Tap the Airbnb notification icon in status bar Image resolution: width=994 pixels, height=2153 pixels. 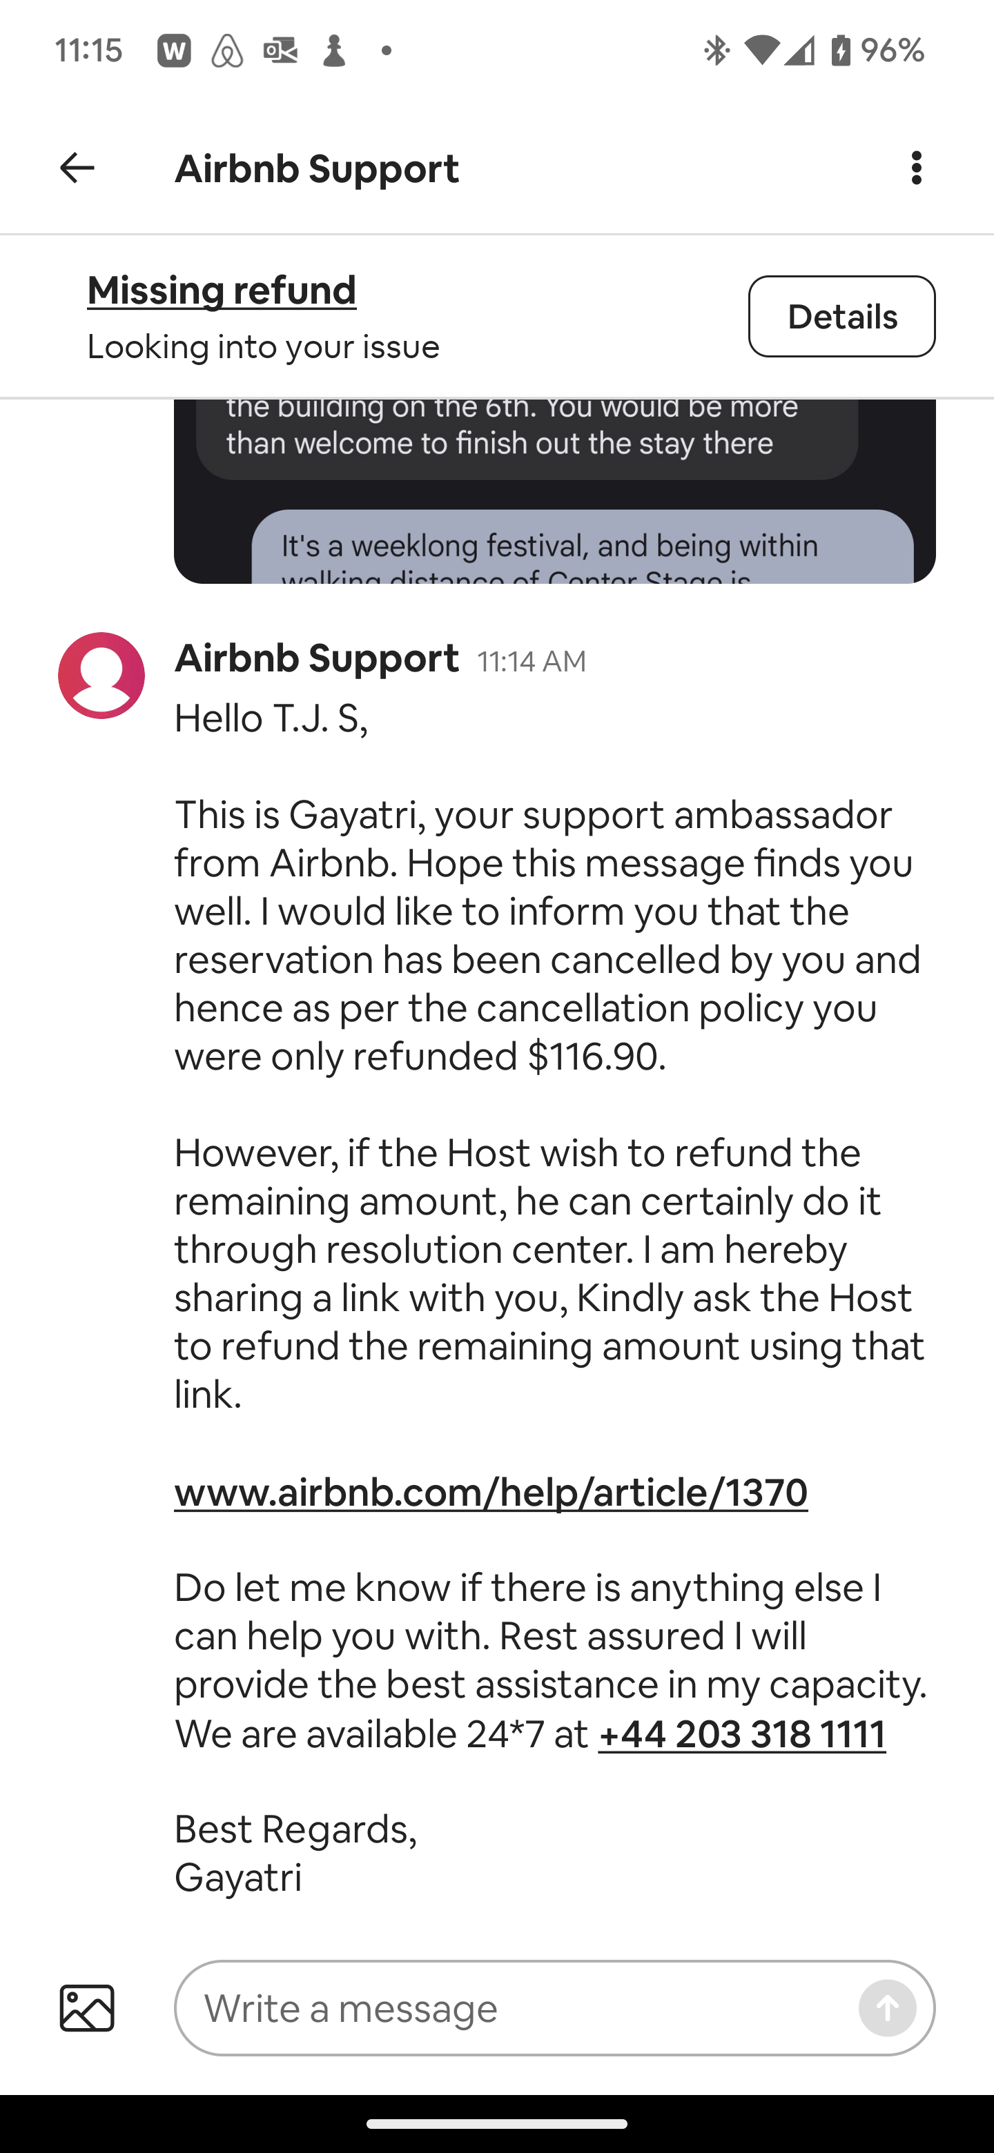click(x=226, y=51)
